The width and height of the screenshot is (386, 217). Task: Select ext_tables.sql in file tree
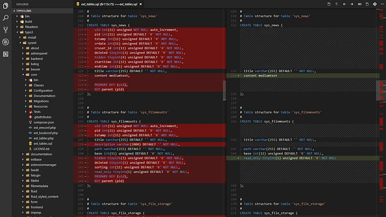tap(43, 143)
